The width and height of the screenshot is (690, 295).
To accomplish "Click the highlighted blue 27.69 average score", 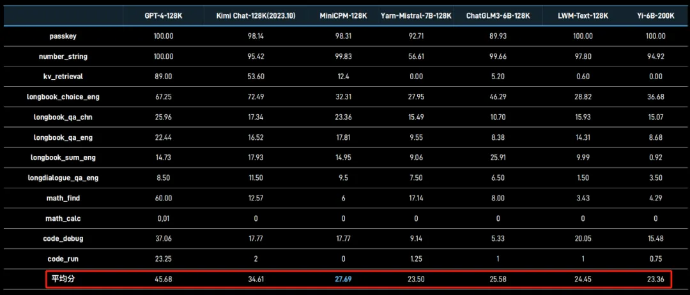I will [343, 279].
